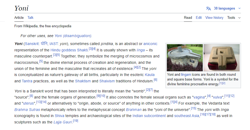This screenshot has width=250, height=130.
Task: Click 'From Wikipedia, the free encyclopedia' text
Action: click(x=43, y=26)
